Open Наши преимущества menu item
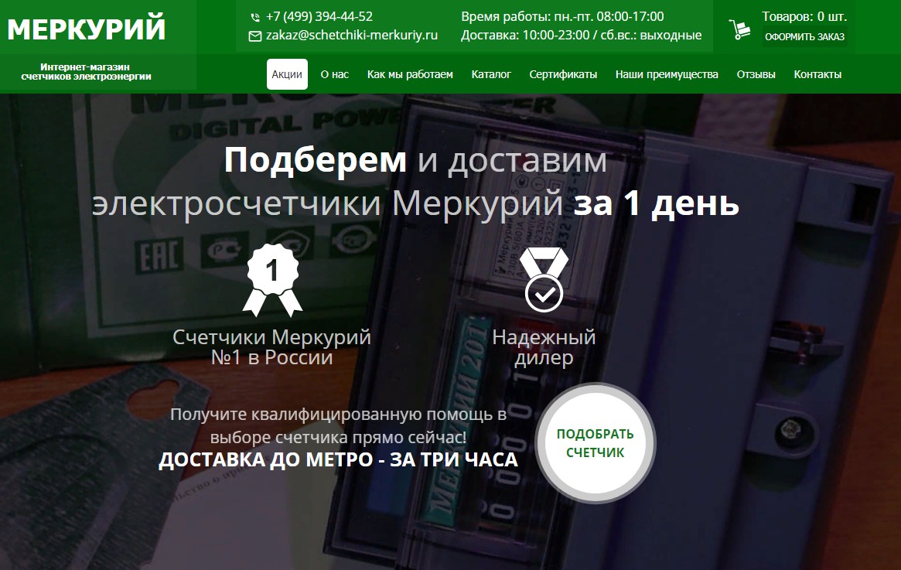The width and height of the screenshot is (901, 570). [667, 74]
